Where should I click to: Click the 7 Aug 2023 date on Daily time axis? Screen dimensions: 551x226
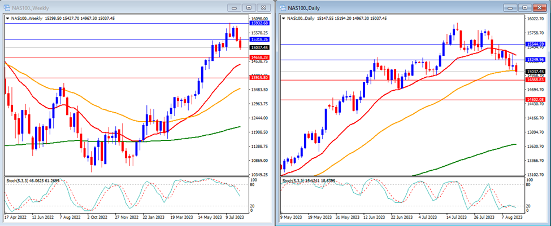click(x=511, y=217)
